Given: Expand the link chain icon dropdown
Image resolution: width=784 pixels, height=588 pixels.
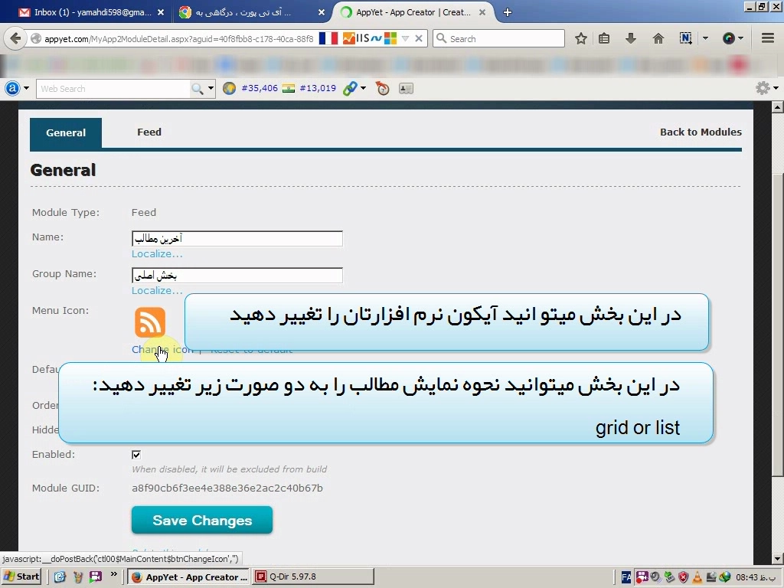Looking at the screenshot, I should pos(363,89).
